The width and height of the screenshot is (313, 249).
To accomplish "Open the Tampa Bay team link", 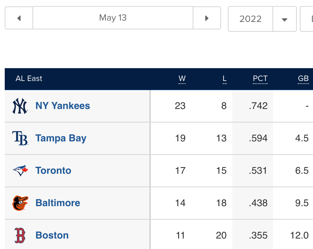I will (x=61, y=138).
